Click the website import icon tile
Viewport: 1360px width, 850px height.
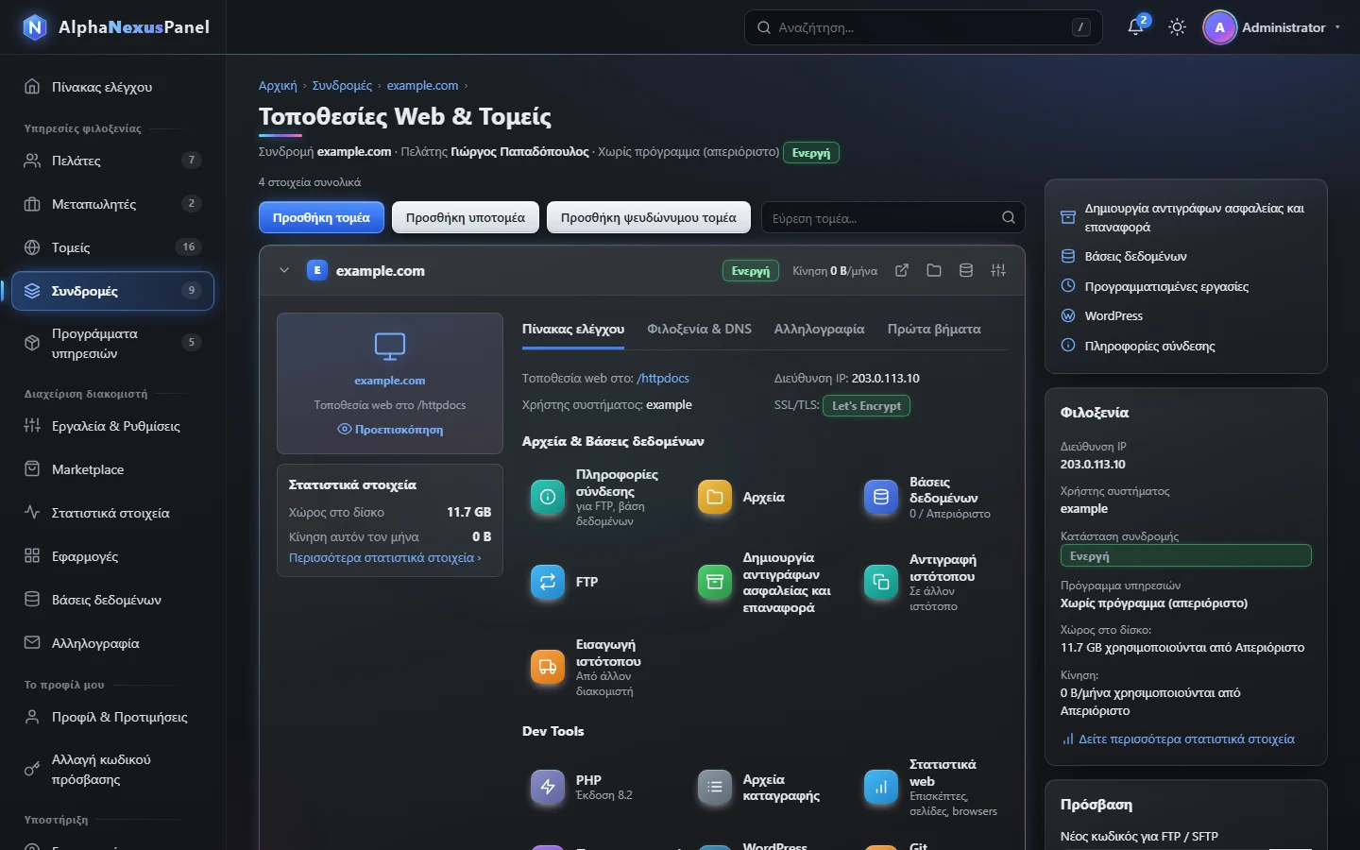coord(548,668)
